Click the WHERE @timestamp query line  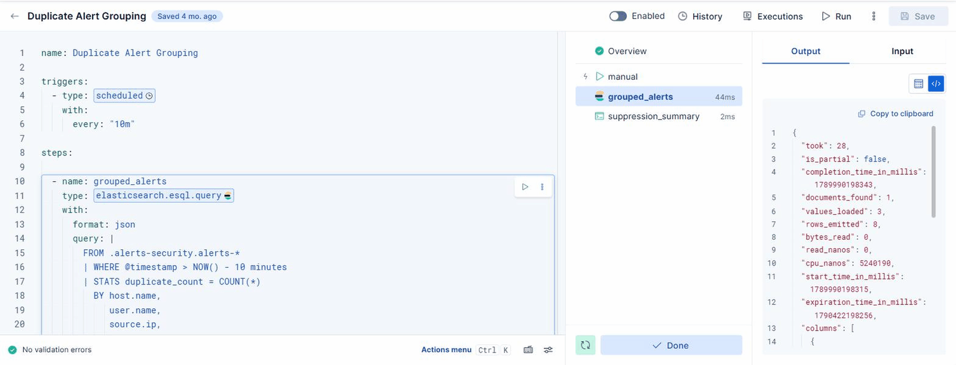coord(185,267)
